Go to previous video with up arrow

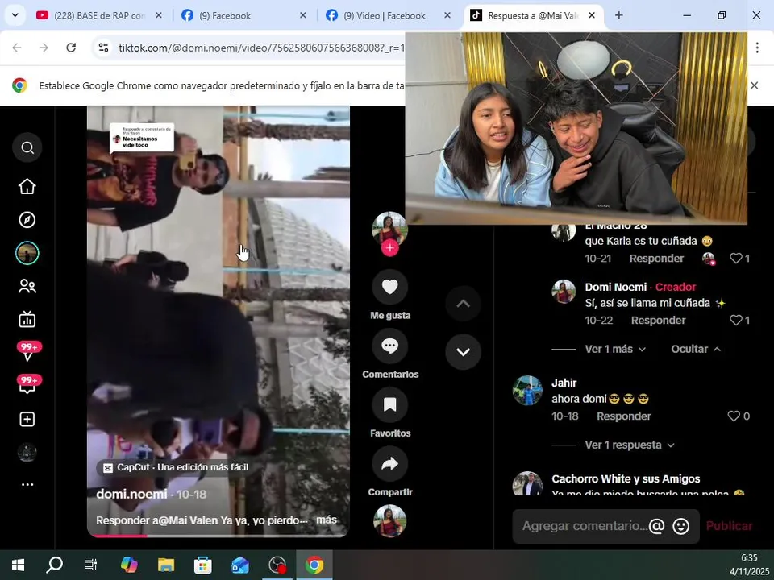tap(463, 304)
